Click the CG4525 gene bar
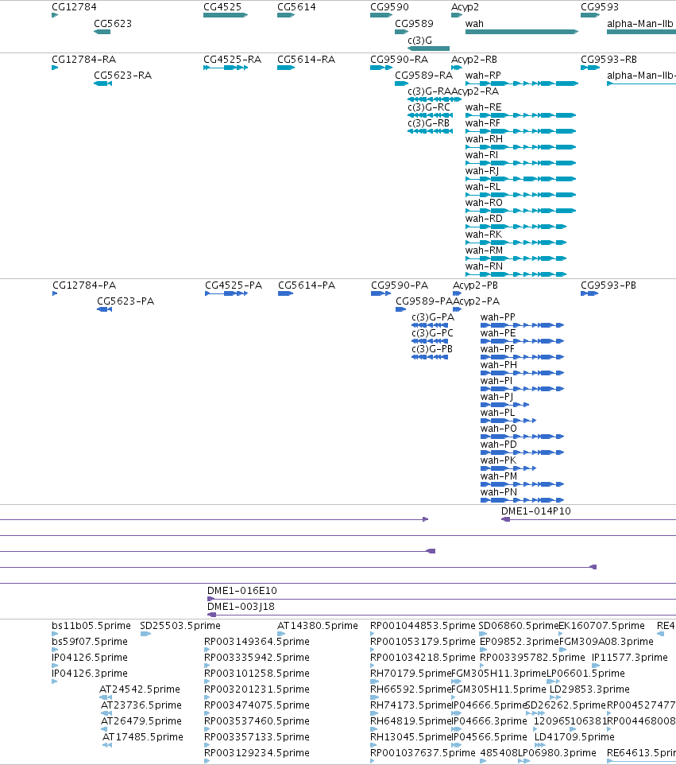The image size is (676, 765). (226, 15)
